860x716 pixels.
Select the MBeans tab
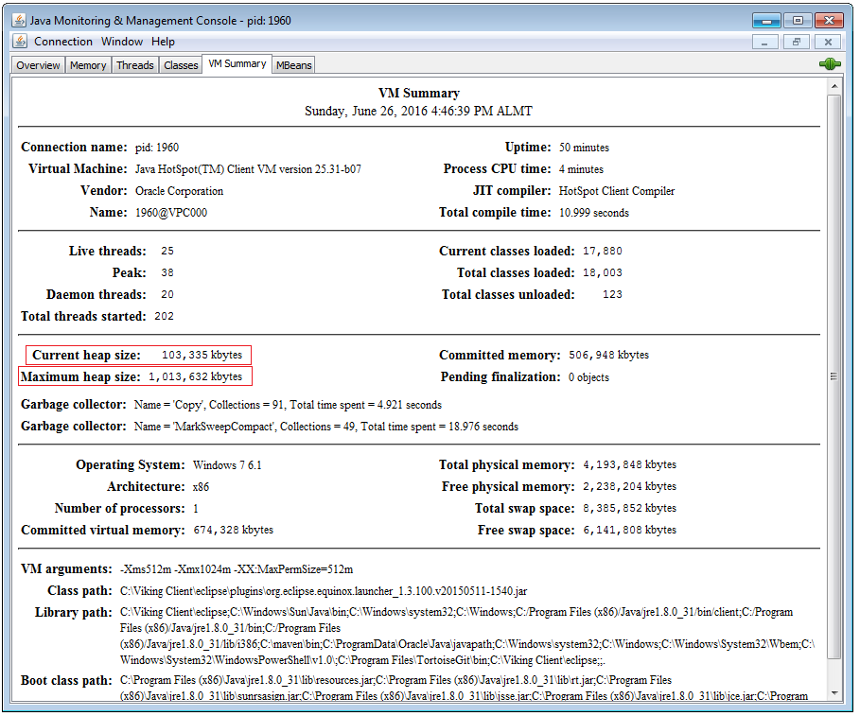(x=294, y=64)
